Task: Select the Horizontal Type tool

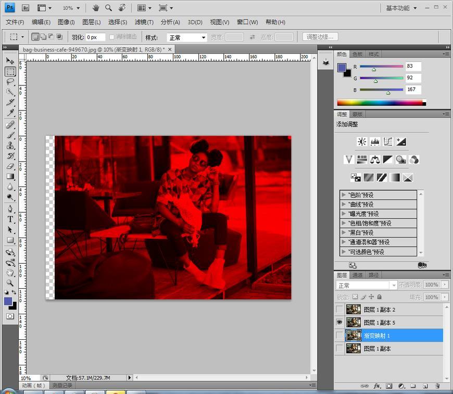Action: [x=10, y=219]
